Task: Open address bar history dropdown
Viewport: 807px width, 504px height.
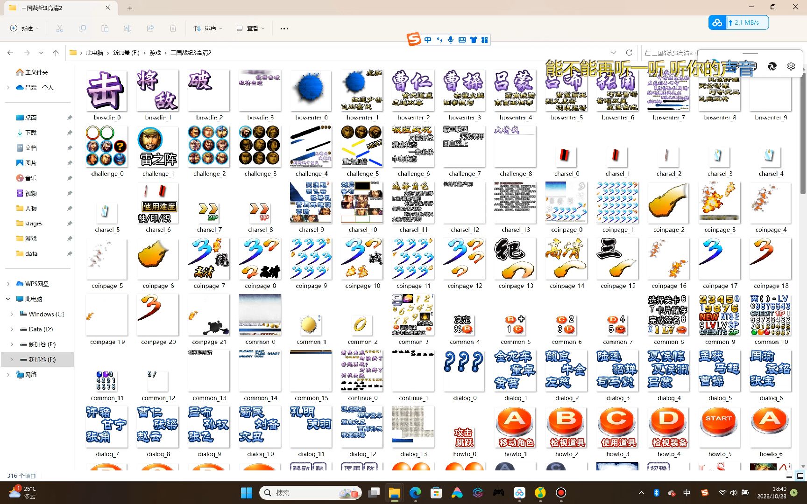Action: click(613, 53)
